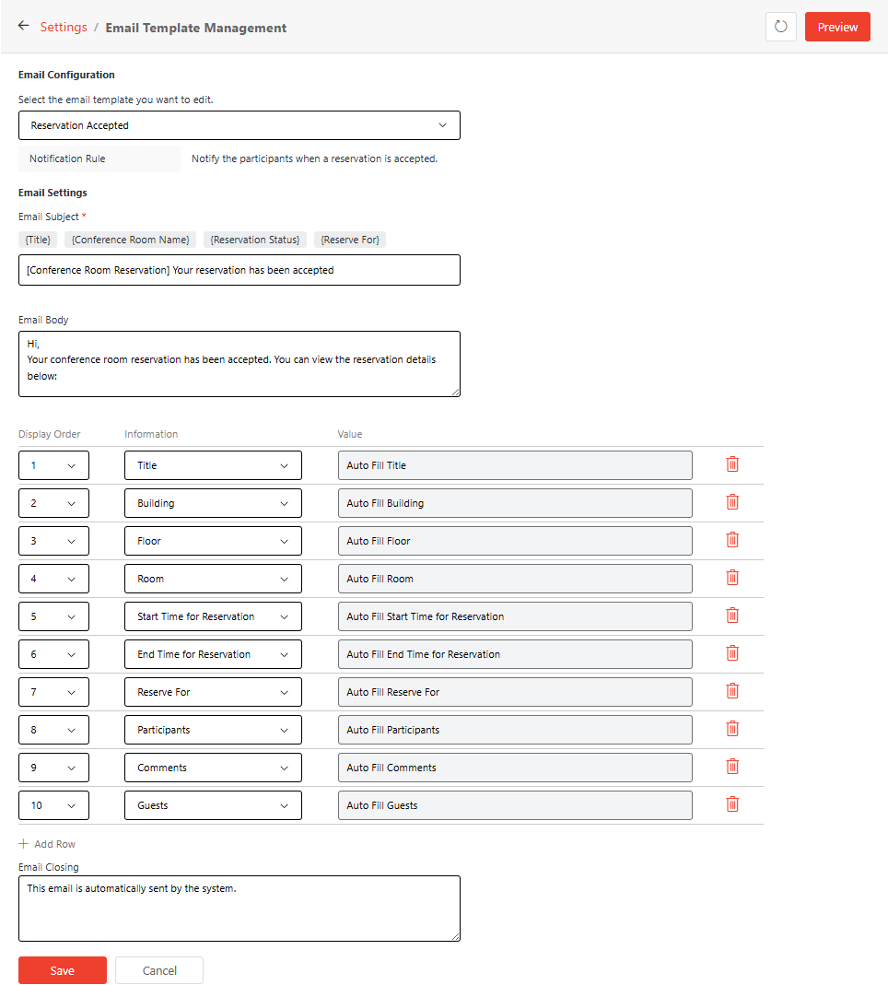Delete the Building information row
Viewport: 888px width, 985px height.
pos(732,502)
